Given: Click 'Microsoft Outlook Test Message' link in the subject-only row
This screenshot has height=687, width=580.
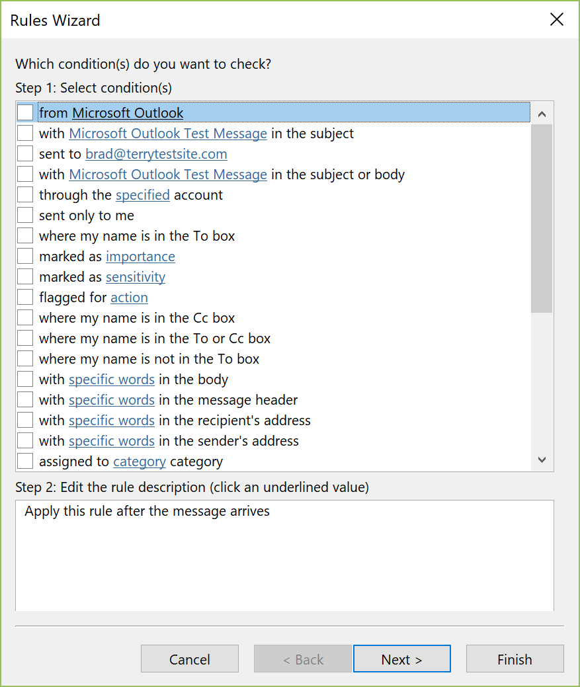Looking at the screenshot, I should point(168,134).
